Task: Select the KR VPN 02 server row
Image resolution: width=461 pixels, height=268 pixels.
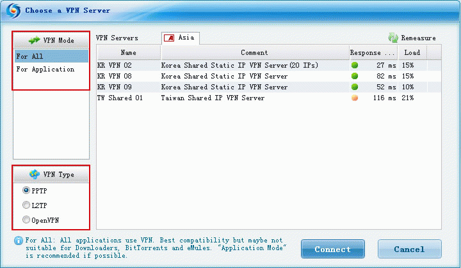Action: [269, 65]
